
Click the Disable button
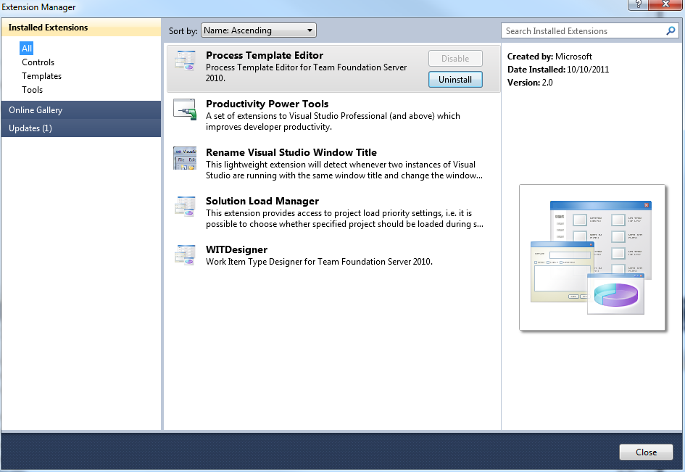455,59
